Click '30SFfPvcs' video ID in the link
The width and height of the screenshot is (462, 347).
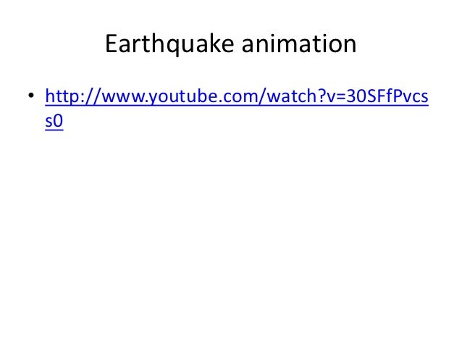pyautogui.click(x=387, y=96)
